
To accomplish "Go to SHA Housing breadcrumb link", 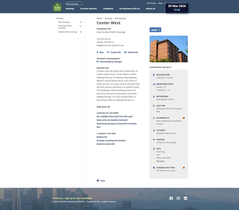I will pos(120,18).
